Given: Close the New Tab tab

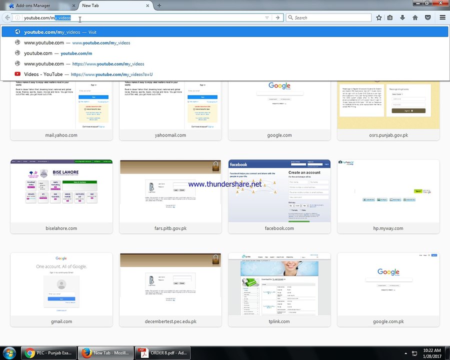Looking at the screenshot, I should 147,5.
